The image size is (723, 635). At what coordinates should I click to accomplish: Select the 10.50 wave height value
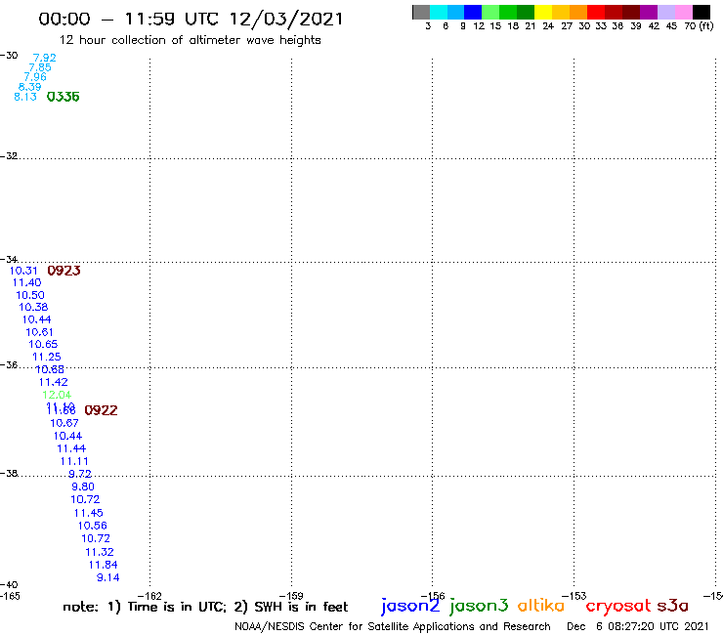click(x=30, y=295)
